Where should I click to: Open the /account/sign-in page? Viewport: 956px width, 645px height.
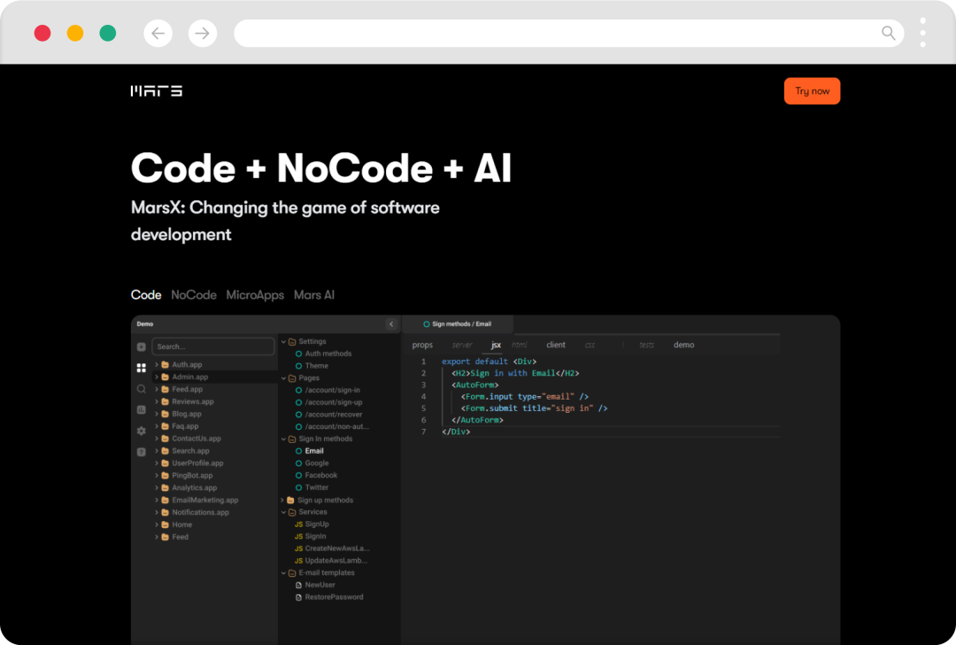(x=332, y=390)
